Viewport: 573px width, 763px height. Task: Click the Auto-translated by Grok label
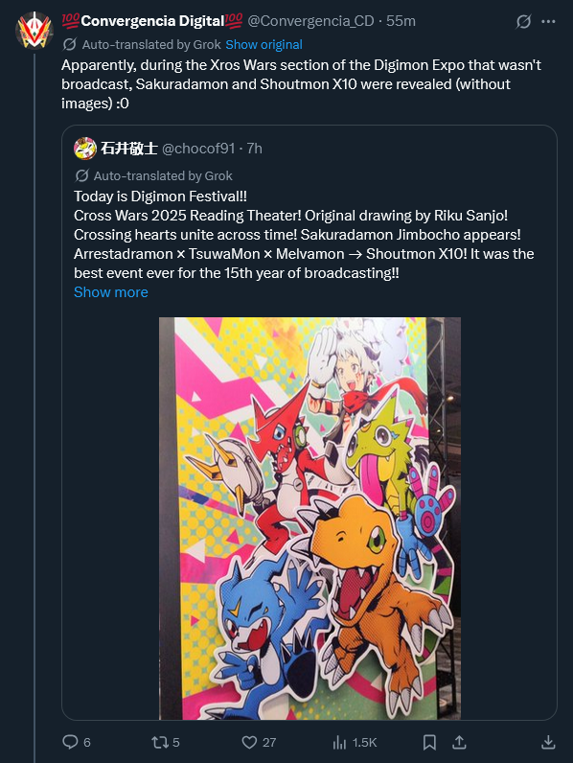click(x=151, y=45)
